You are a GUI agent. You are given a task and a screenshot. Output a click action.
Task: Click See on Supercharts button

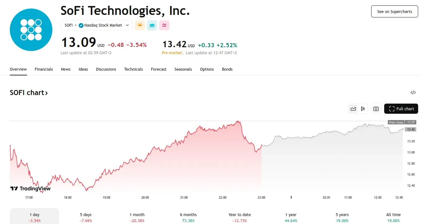pos(394,11)
